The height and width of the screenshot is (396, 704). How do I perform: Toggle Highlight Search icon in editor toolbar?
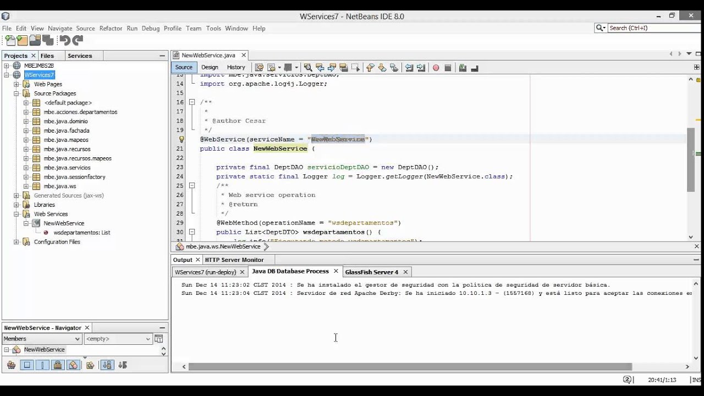click(344, 68)
